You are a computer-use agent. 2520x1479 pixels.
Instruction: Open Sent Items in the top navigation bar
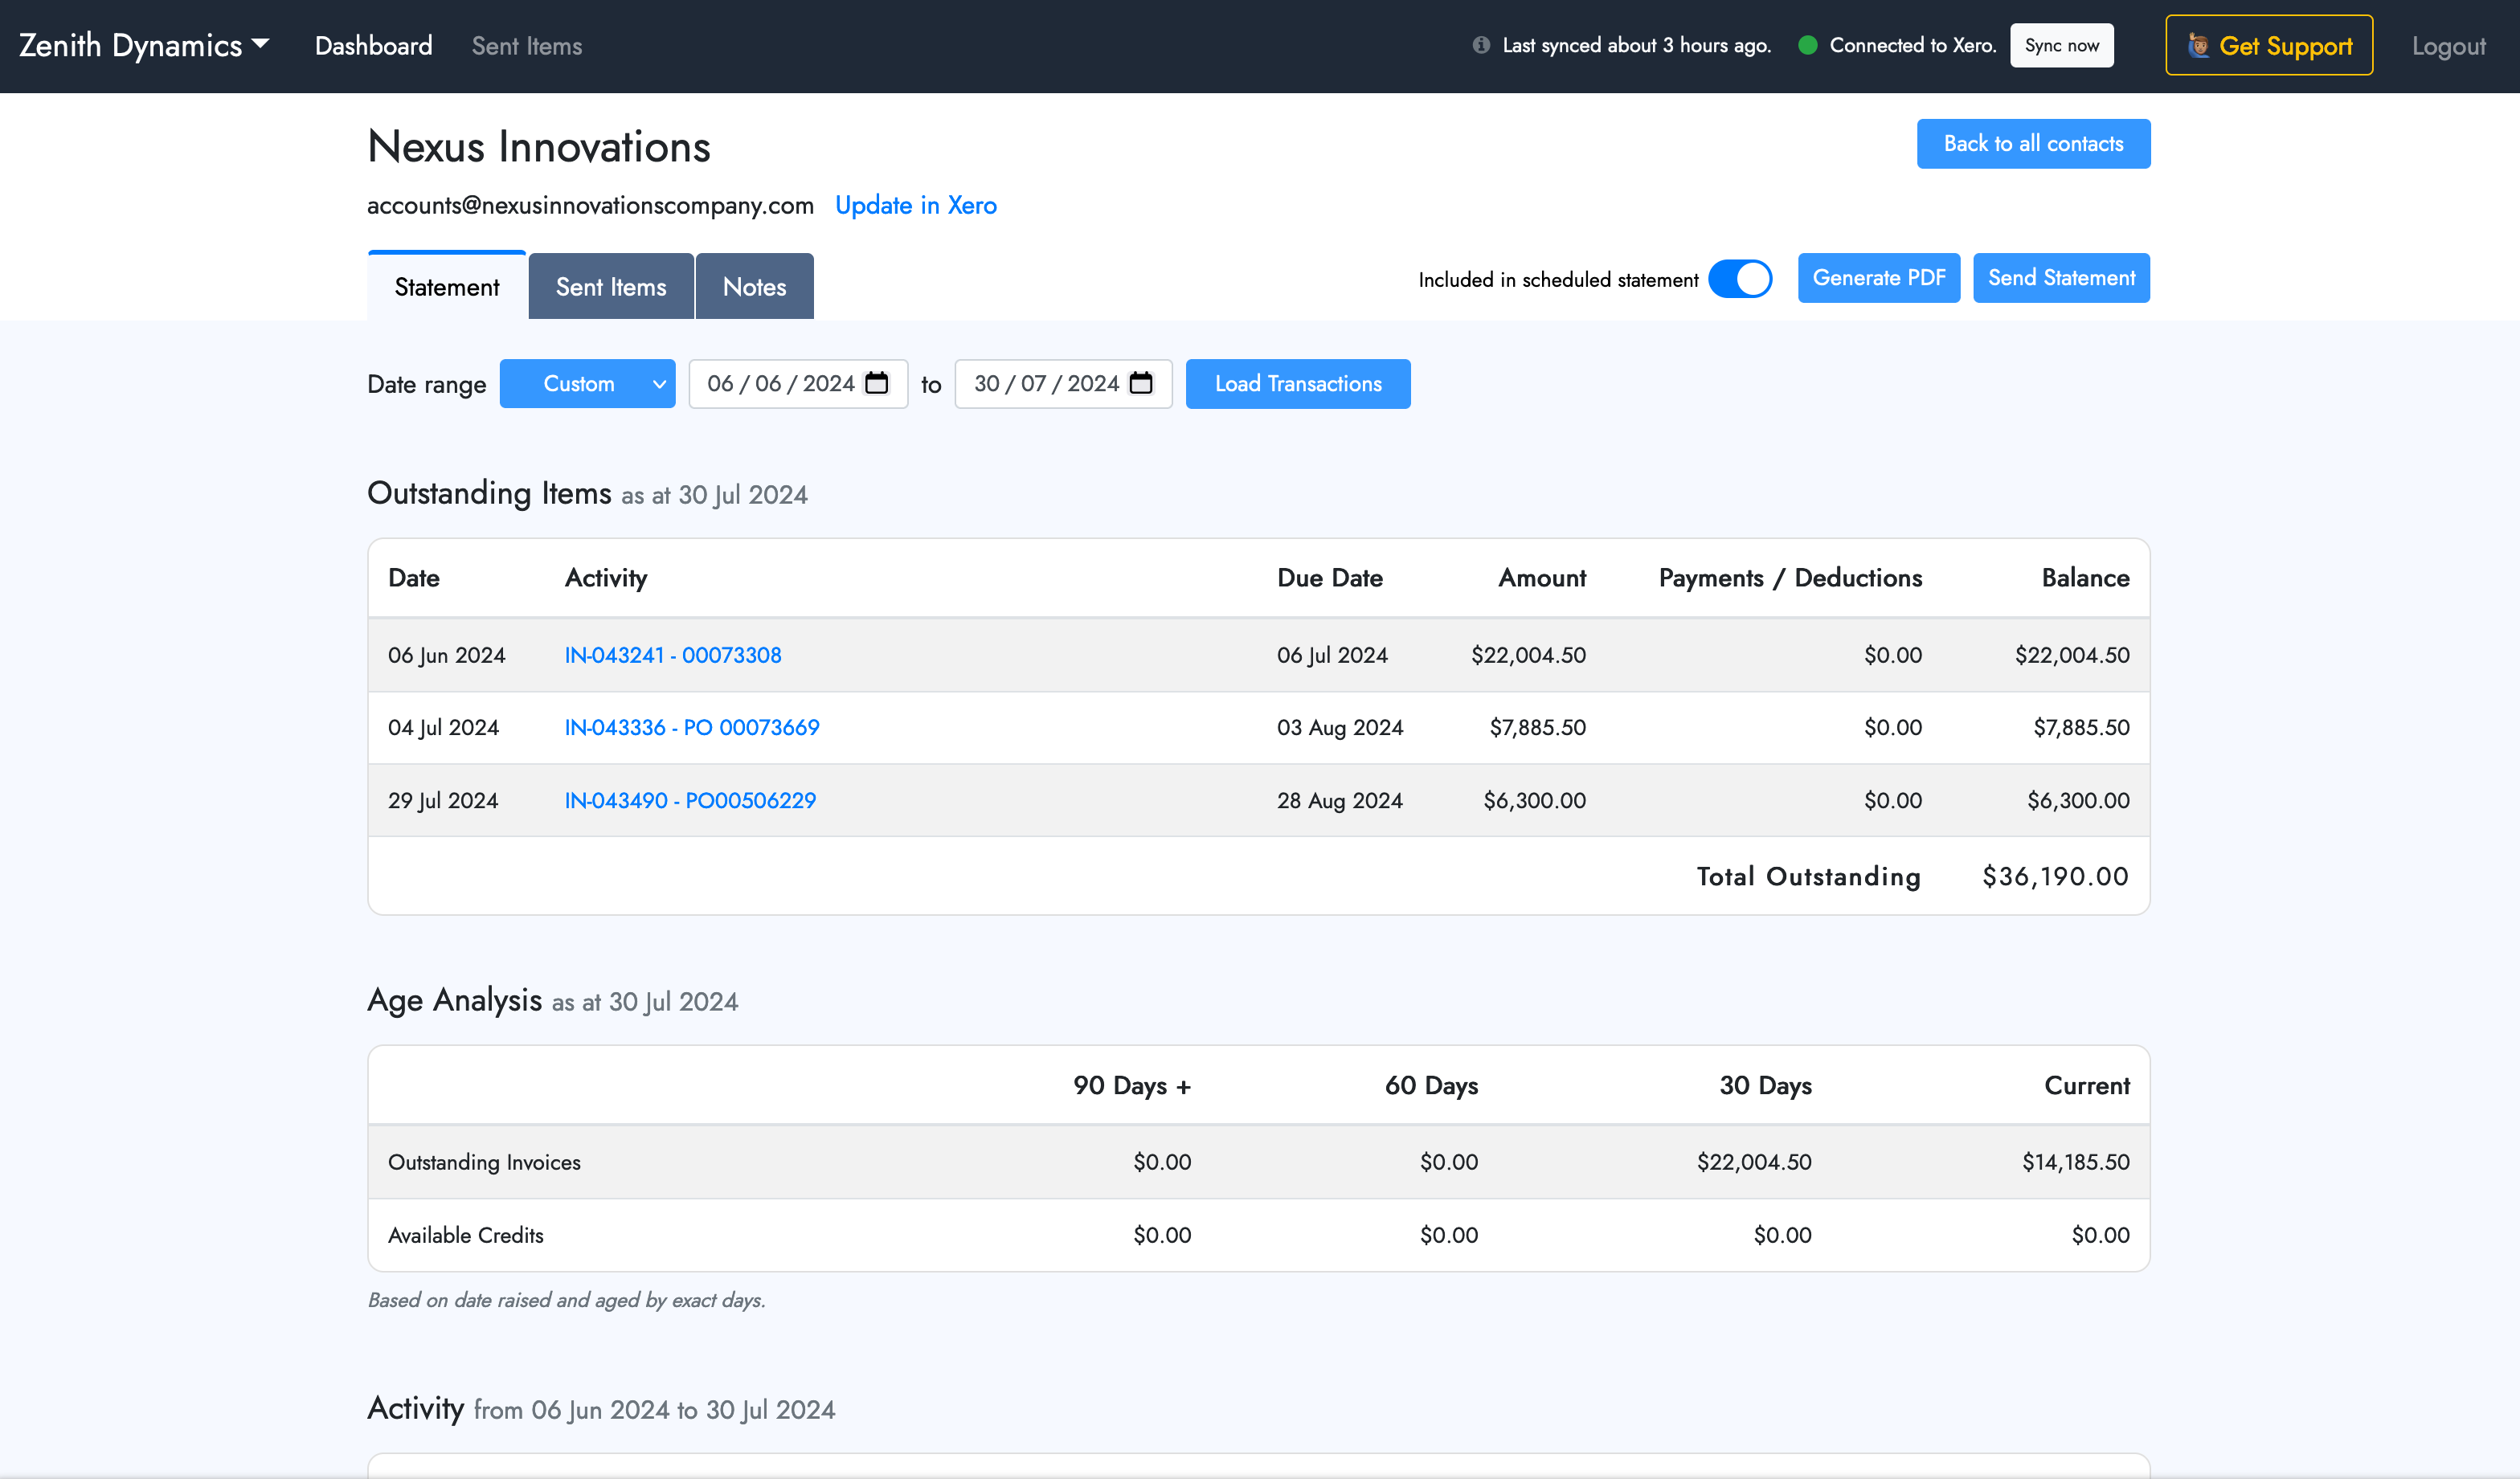click(527, 46)
